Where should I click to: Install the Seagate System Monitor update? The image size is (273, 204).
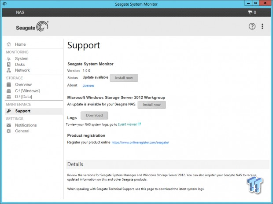(124, 78)
